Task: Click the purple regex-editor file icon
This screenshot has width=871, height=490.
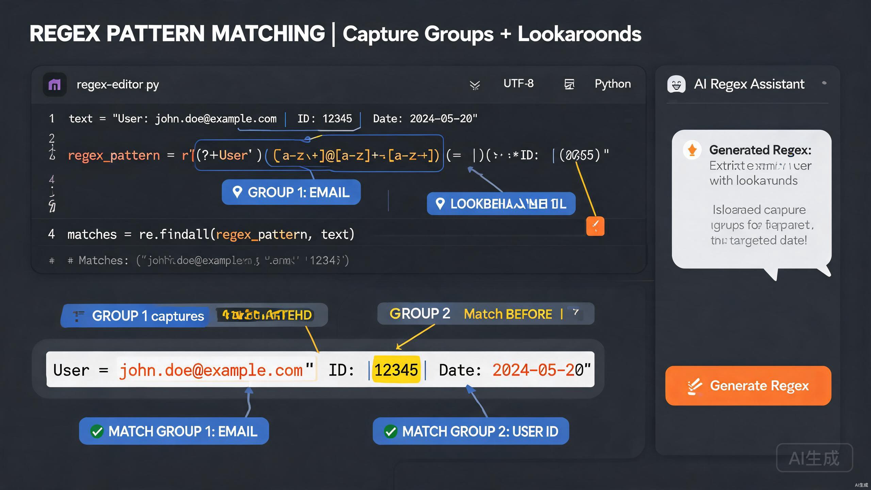Action: tap(54, 84)
